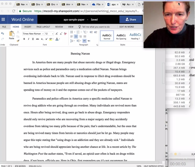Toggle italic formatting
195x167 pixels.
28,39
